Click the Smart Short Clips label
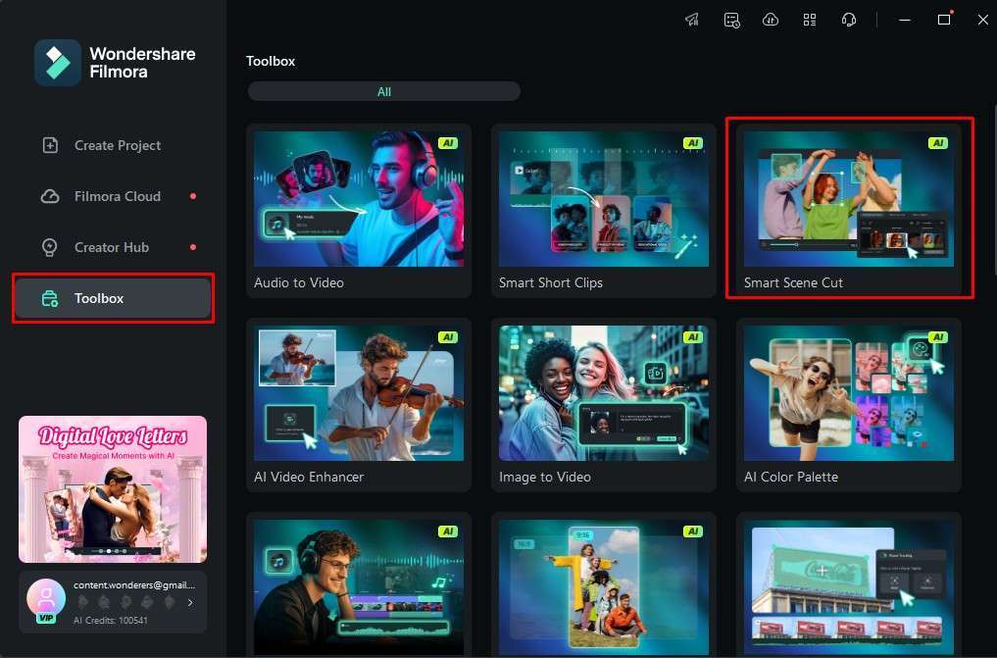Image resolution: width=997 pixels, height=658 pixels. pos(551,282)
